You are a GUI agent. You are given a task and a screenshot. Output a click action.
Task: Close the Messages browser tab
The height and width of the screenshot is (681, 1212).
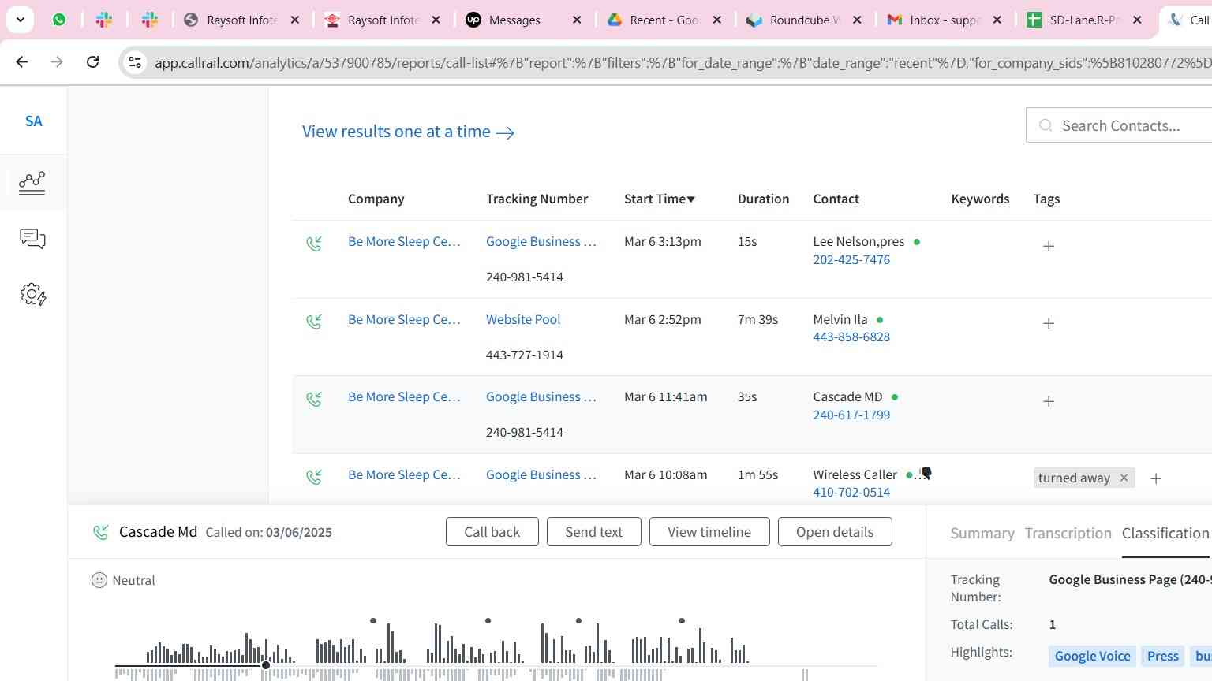(577, 20)
